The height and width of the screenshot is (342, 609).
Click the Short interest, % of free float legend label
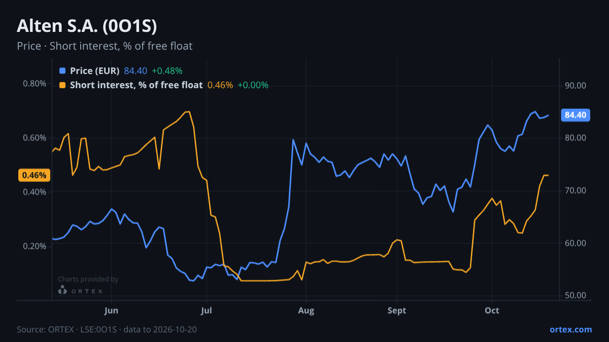(x=136, y=85)
